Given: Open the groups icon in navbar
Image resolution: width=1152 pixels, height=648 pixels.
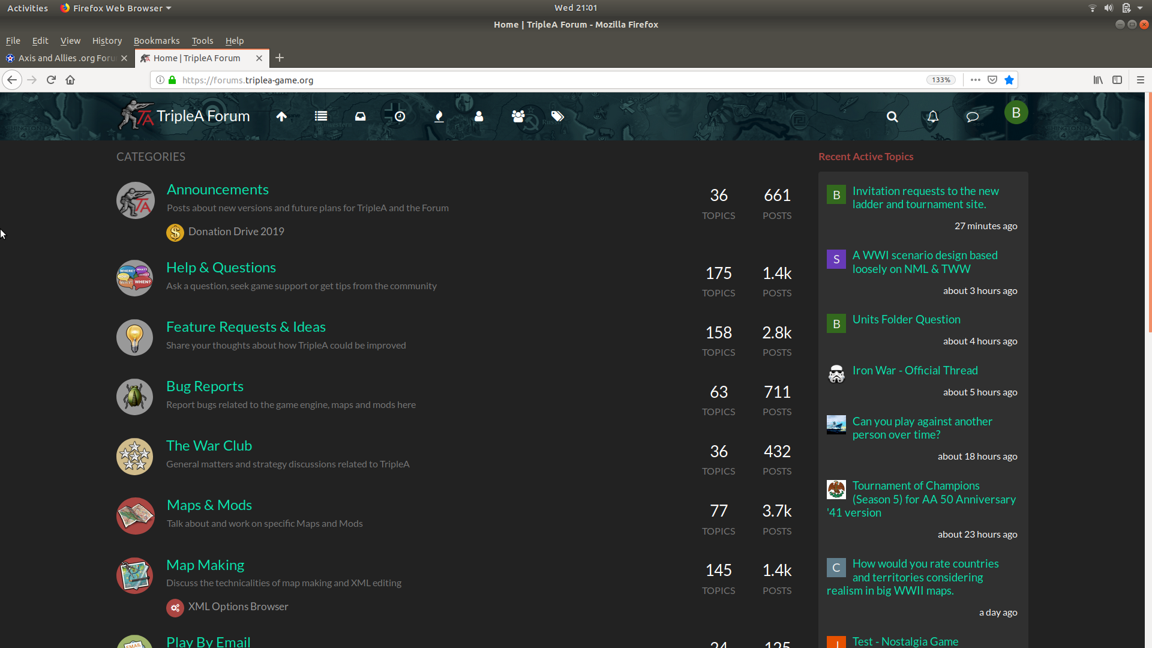Looking at the screenshot, I should (x=518, y=116).
